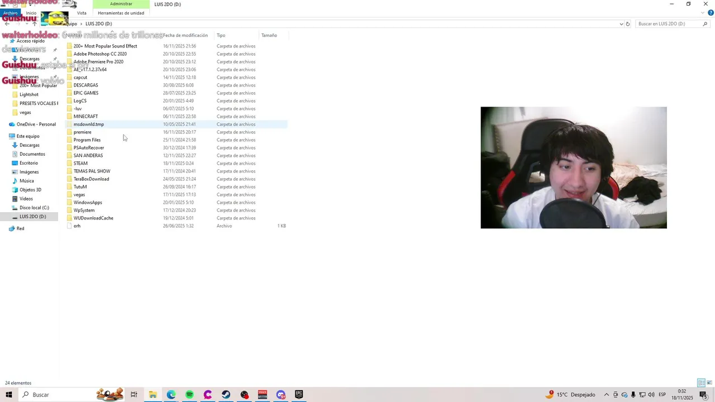Click the File Explorer taskbar icon
Viewport: 715px width, 402px height.
pos(152,395)
